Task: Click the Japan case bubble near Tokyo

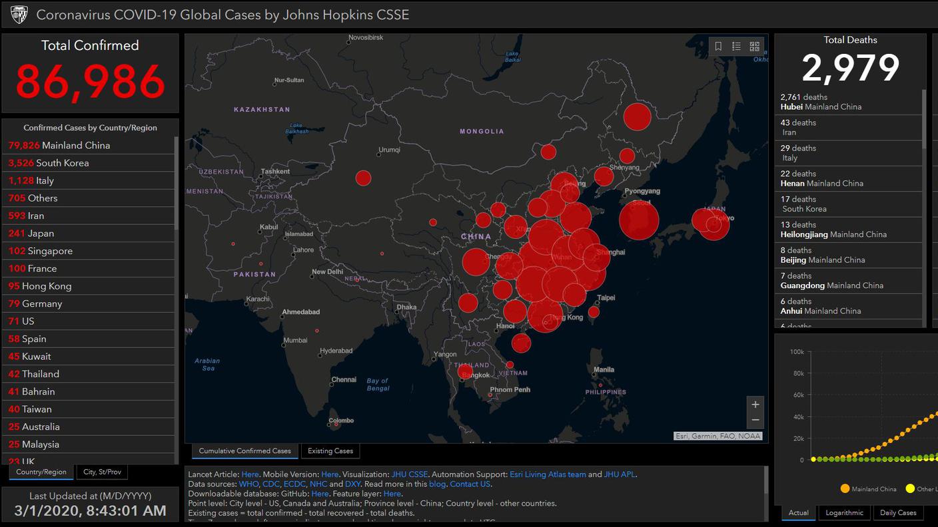Action: tap(713, 225)
